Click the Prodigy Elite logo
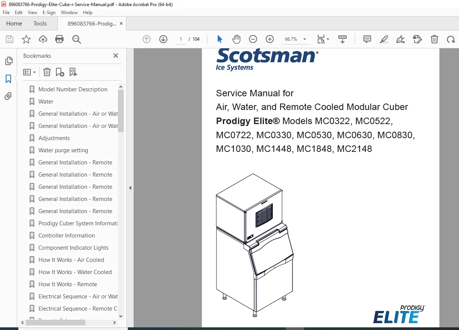 point(399,314)
